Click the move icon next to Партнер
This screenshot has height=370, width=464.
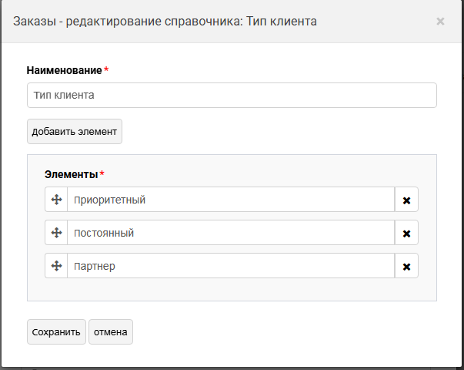pyautogui.click(x=56, y=266)
